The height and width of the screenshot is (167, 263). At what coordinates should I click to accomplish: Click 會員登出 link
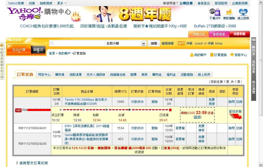[204, 3]
